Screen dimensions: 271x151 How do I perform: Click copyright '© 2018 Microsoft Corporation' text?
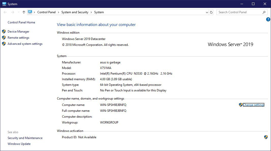95,45
